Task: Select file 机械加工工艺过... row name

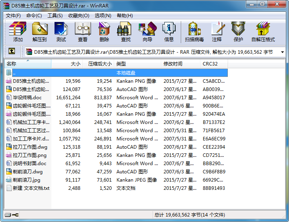Action: coord(31,131)
